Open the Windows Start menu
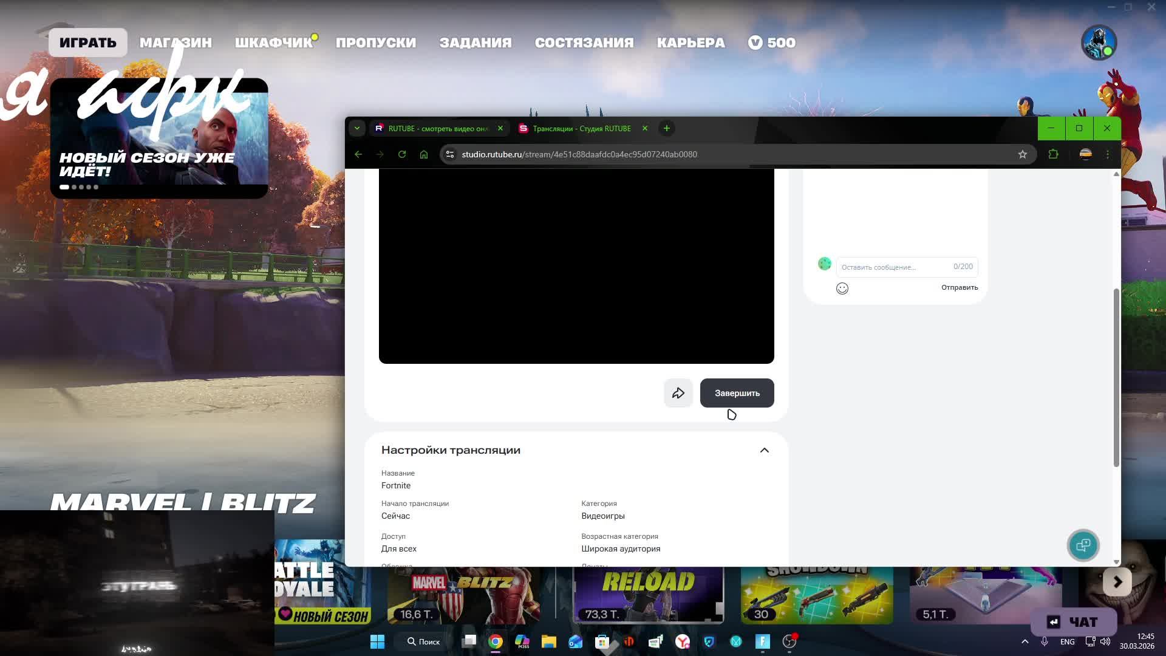The height and width of the screenshot is (656, 1166). 377,641
